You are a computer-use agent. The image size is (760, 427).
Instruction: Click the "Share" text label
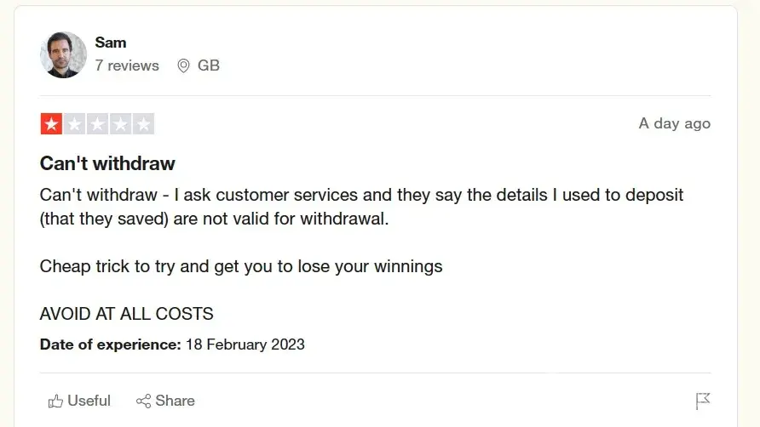click(x=176, y=401)
